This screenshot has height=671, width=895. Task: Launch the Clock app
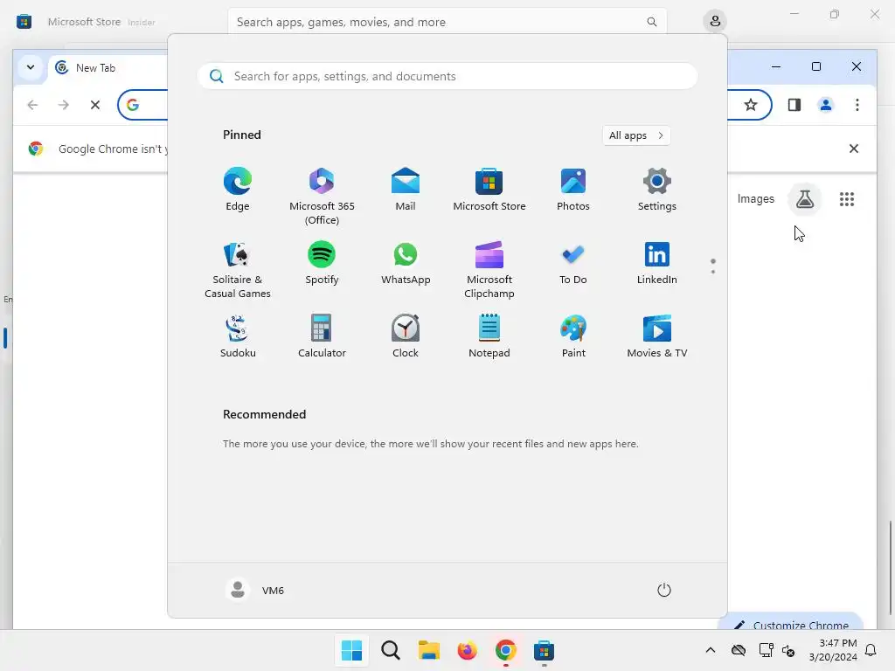406,336
